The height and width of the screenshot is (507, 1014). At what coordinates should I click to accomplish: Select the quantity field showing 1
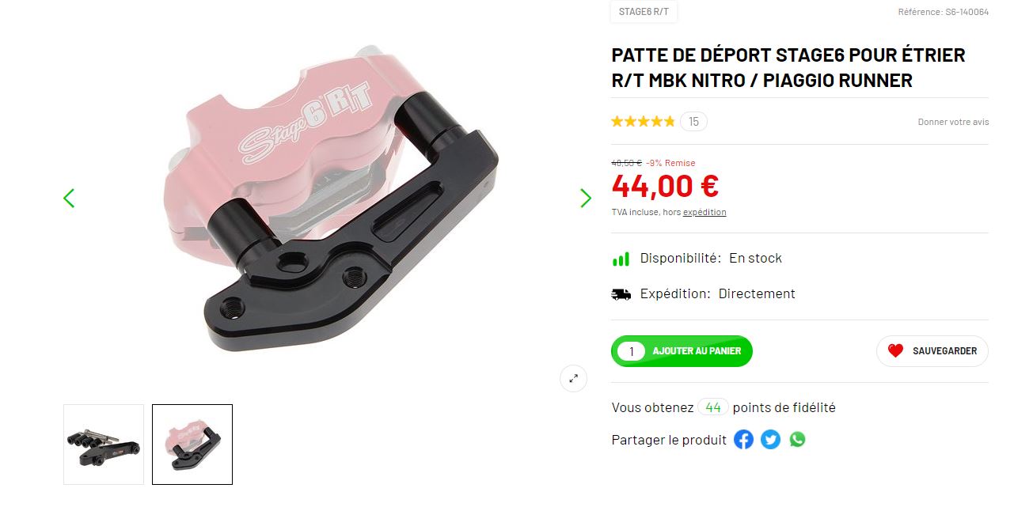tap(631, 351)
